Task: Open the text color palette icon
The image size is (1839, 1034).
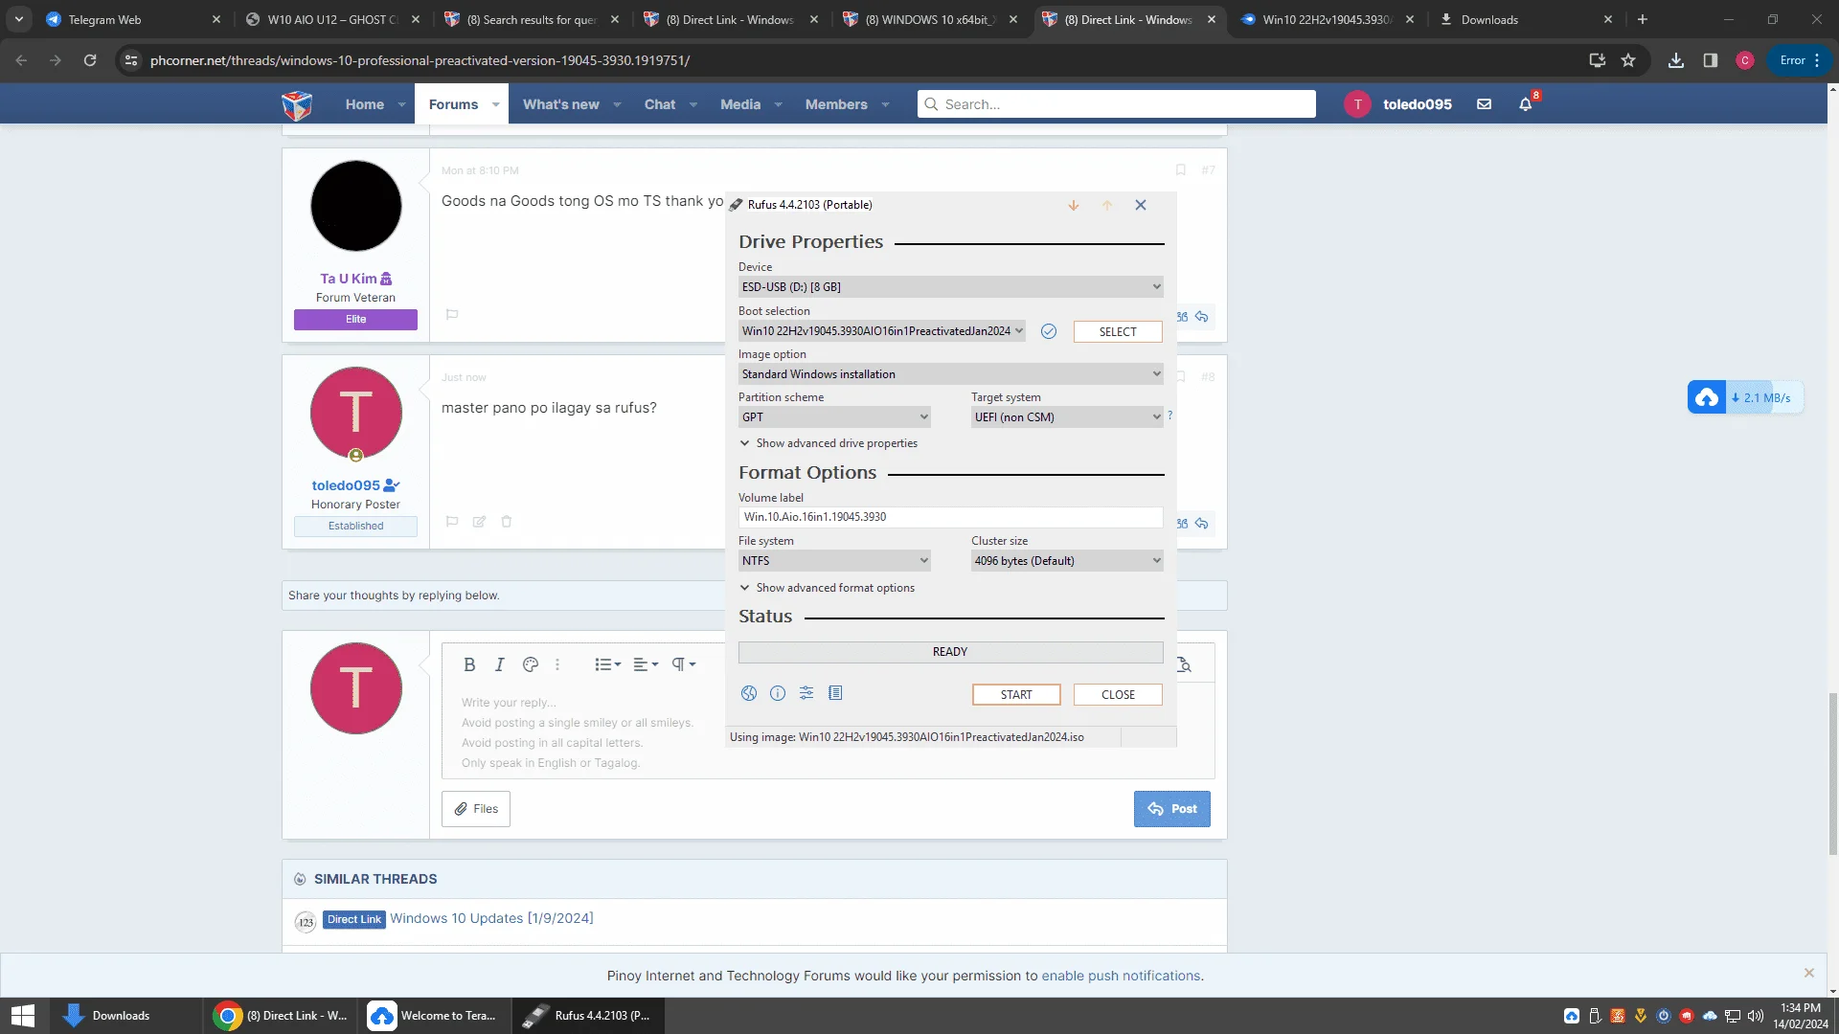Action: click(x=531, y=664)
